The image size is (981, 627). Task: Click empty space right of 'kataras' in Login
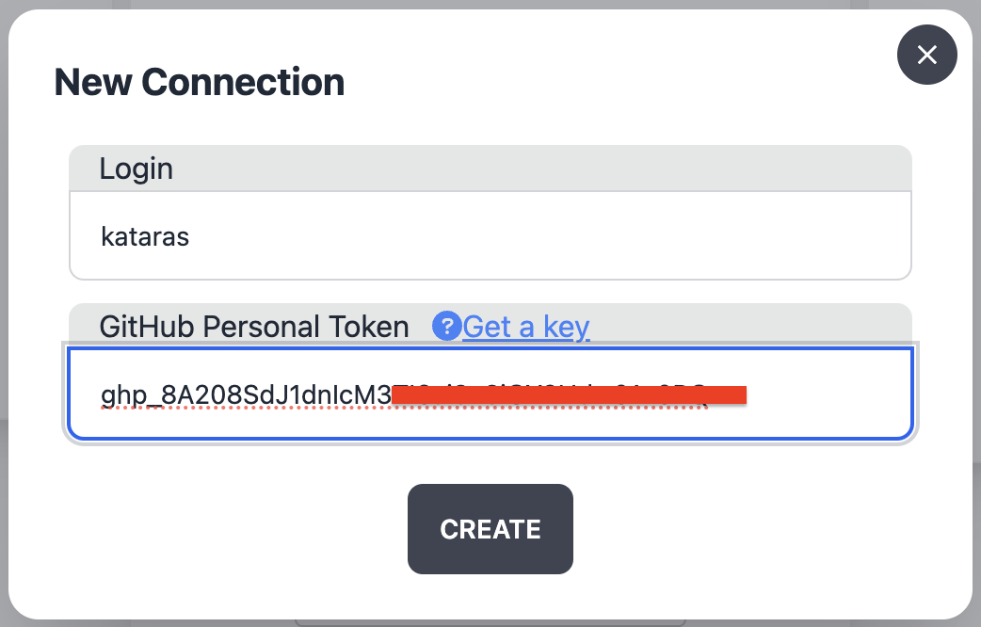[x=565, y=235]
